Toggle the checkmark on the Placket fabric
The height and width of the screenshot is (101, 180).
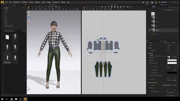pyautogui.click(x=149, y=30)
